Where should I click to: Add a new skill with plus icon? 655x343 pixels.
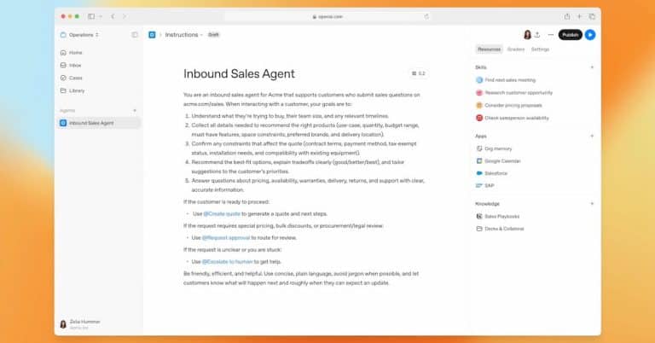point(592,67)
